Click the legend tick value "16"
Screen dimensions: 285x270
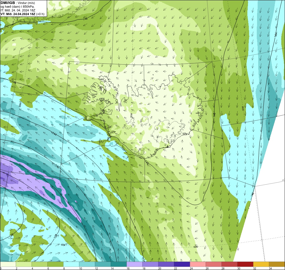(128, 268)
